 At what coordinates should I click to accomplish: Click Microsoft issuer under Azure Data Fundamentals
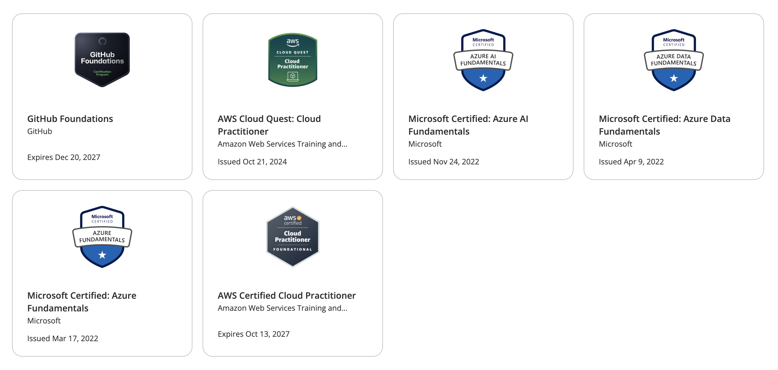(615, 144)
